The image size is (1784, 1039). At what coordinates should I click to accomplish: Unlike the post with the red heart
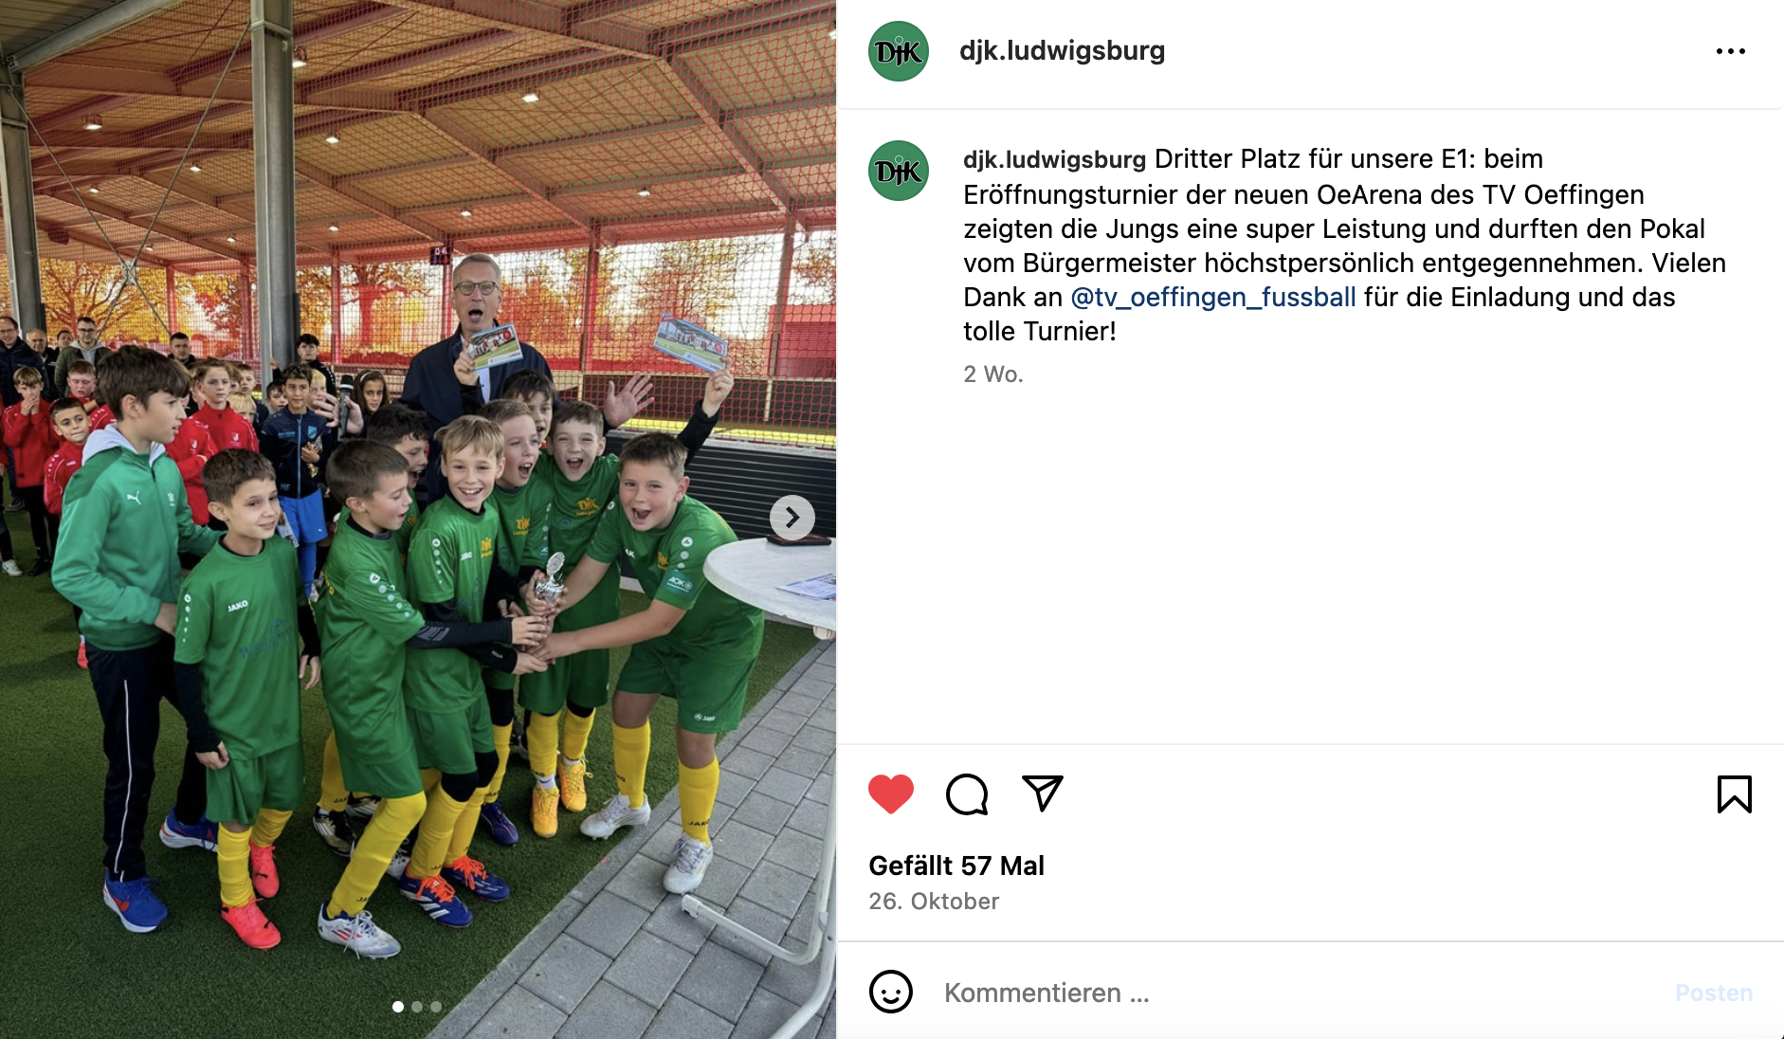(891, 794)
